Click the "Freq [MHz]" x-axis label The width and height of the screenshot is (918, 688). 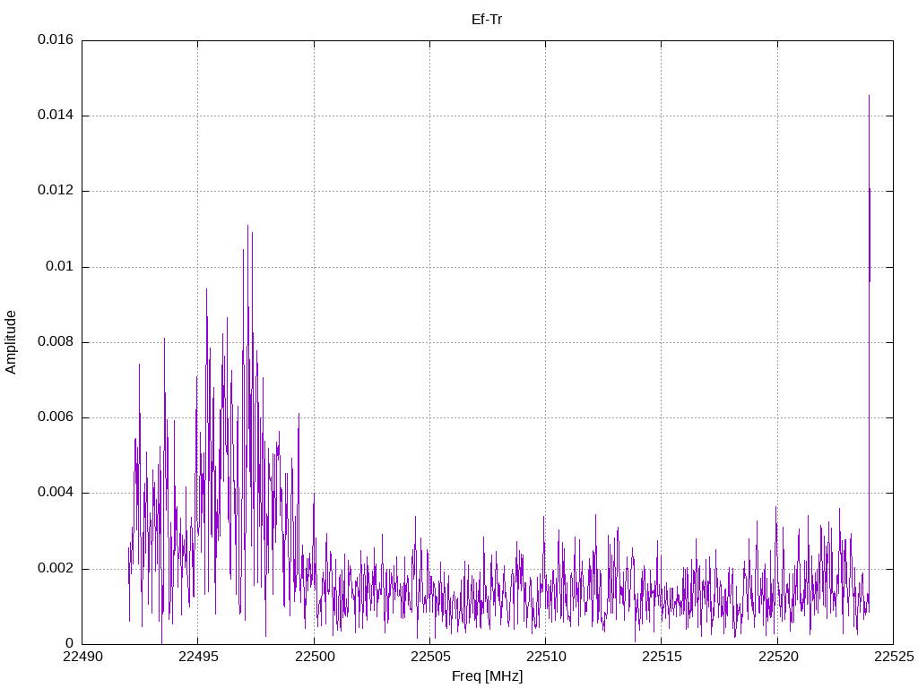pyautogui.click(x=487, y=676)
